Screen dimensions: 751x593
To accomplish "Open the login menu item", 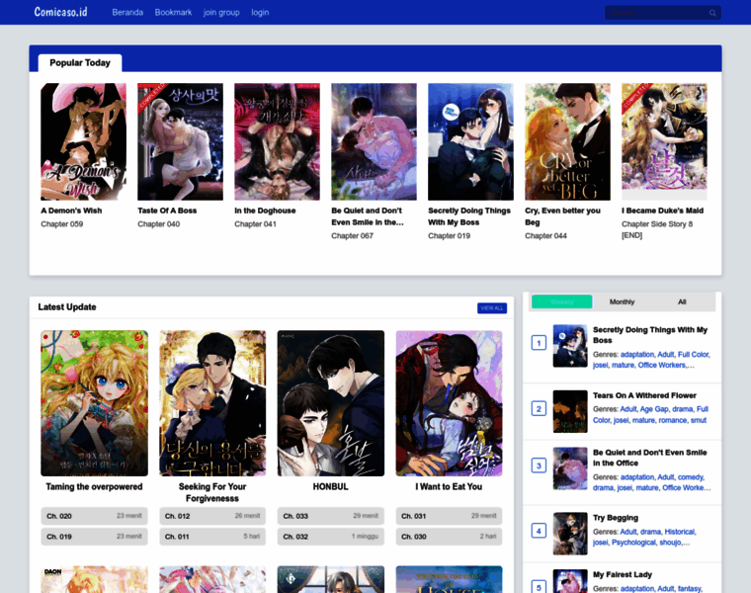I will click(x=260, y=13).
